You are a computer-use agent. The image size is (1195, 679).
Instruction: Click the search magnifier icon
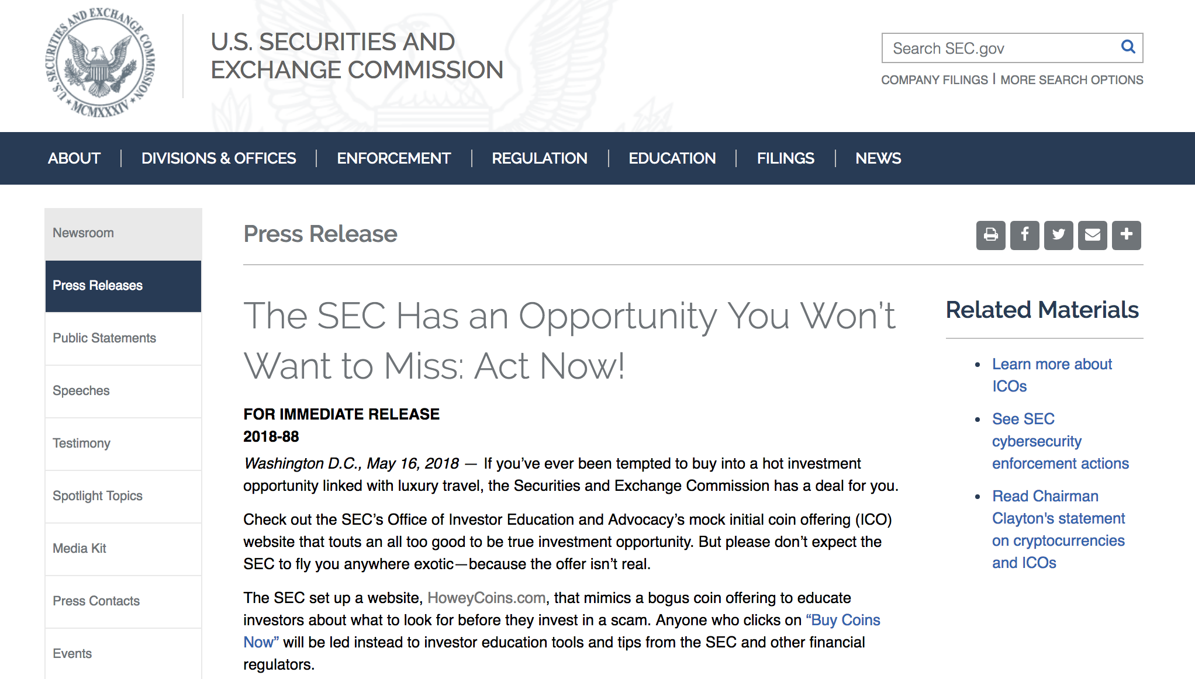pos(1128,47)
